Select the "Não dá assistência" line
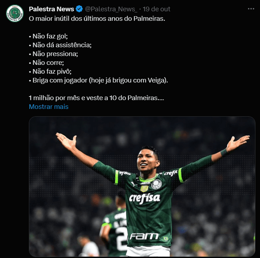This screenshot has width=260, height=258. point(60,45)
